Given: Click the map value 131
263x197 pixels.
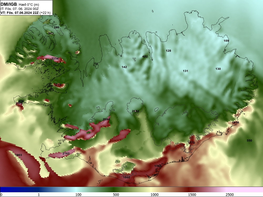Looking at the screenshot, I should (185, 71).
